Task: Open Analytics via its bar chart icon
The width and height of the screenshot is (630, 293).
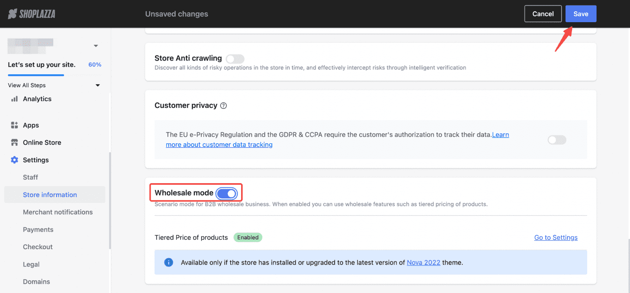Action: tap(14, 99)
